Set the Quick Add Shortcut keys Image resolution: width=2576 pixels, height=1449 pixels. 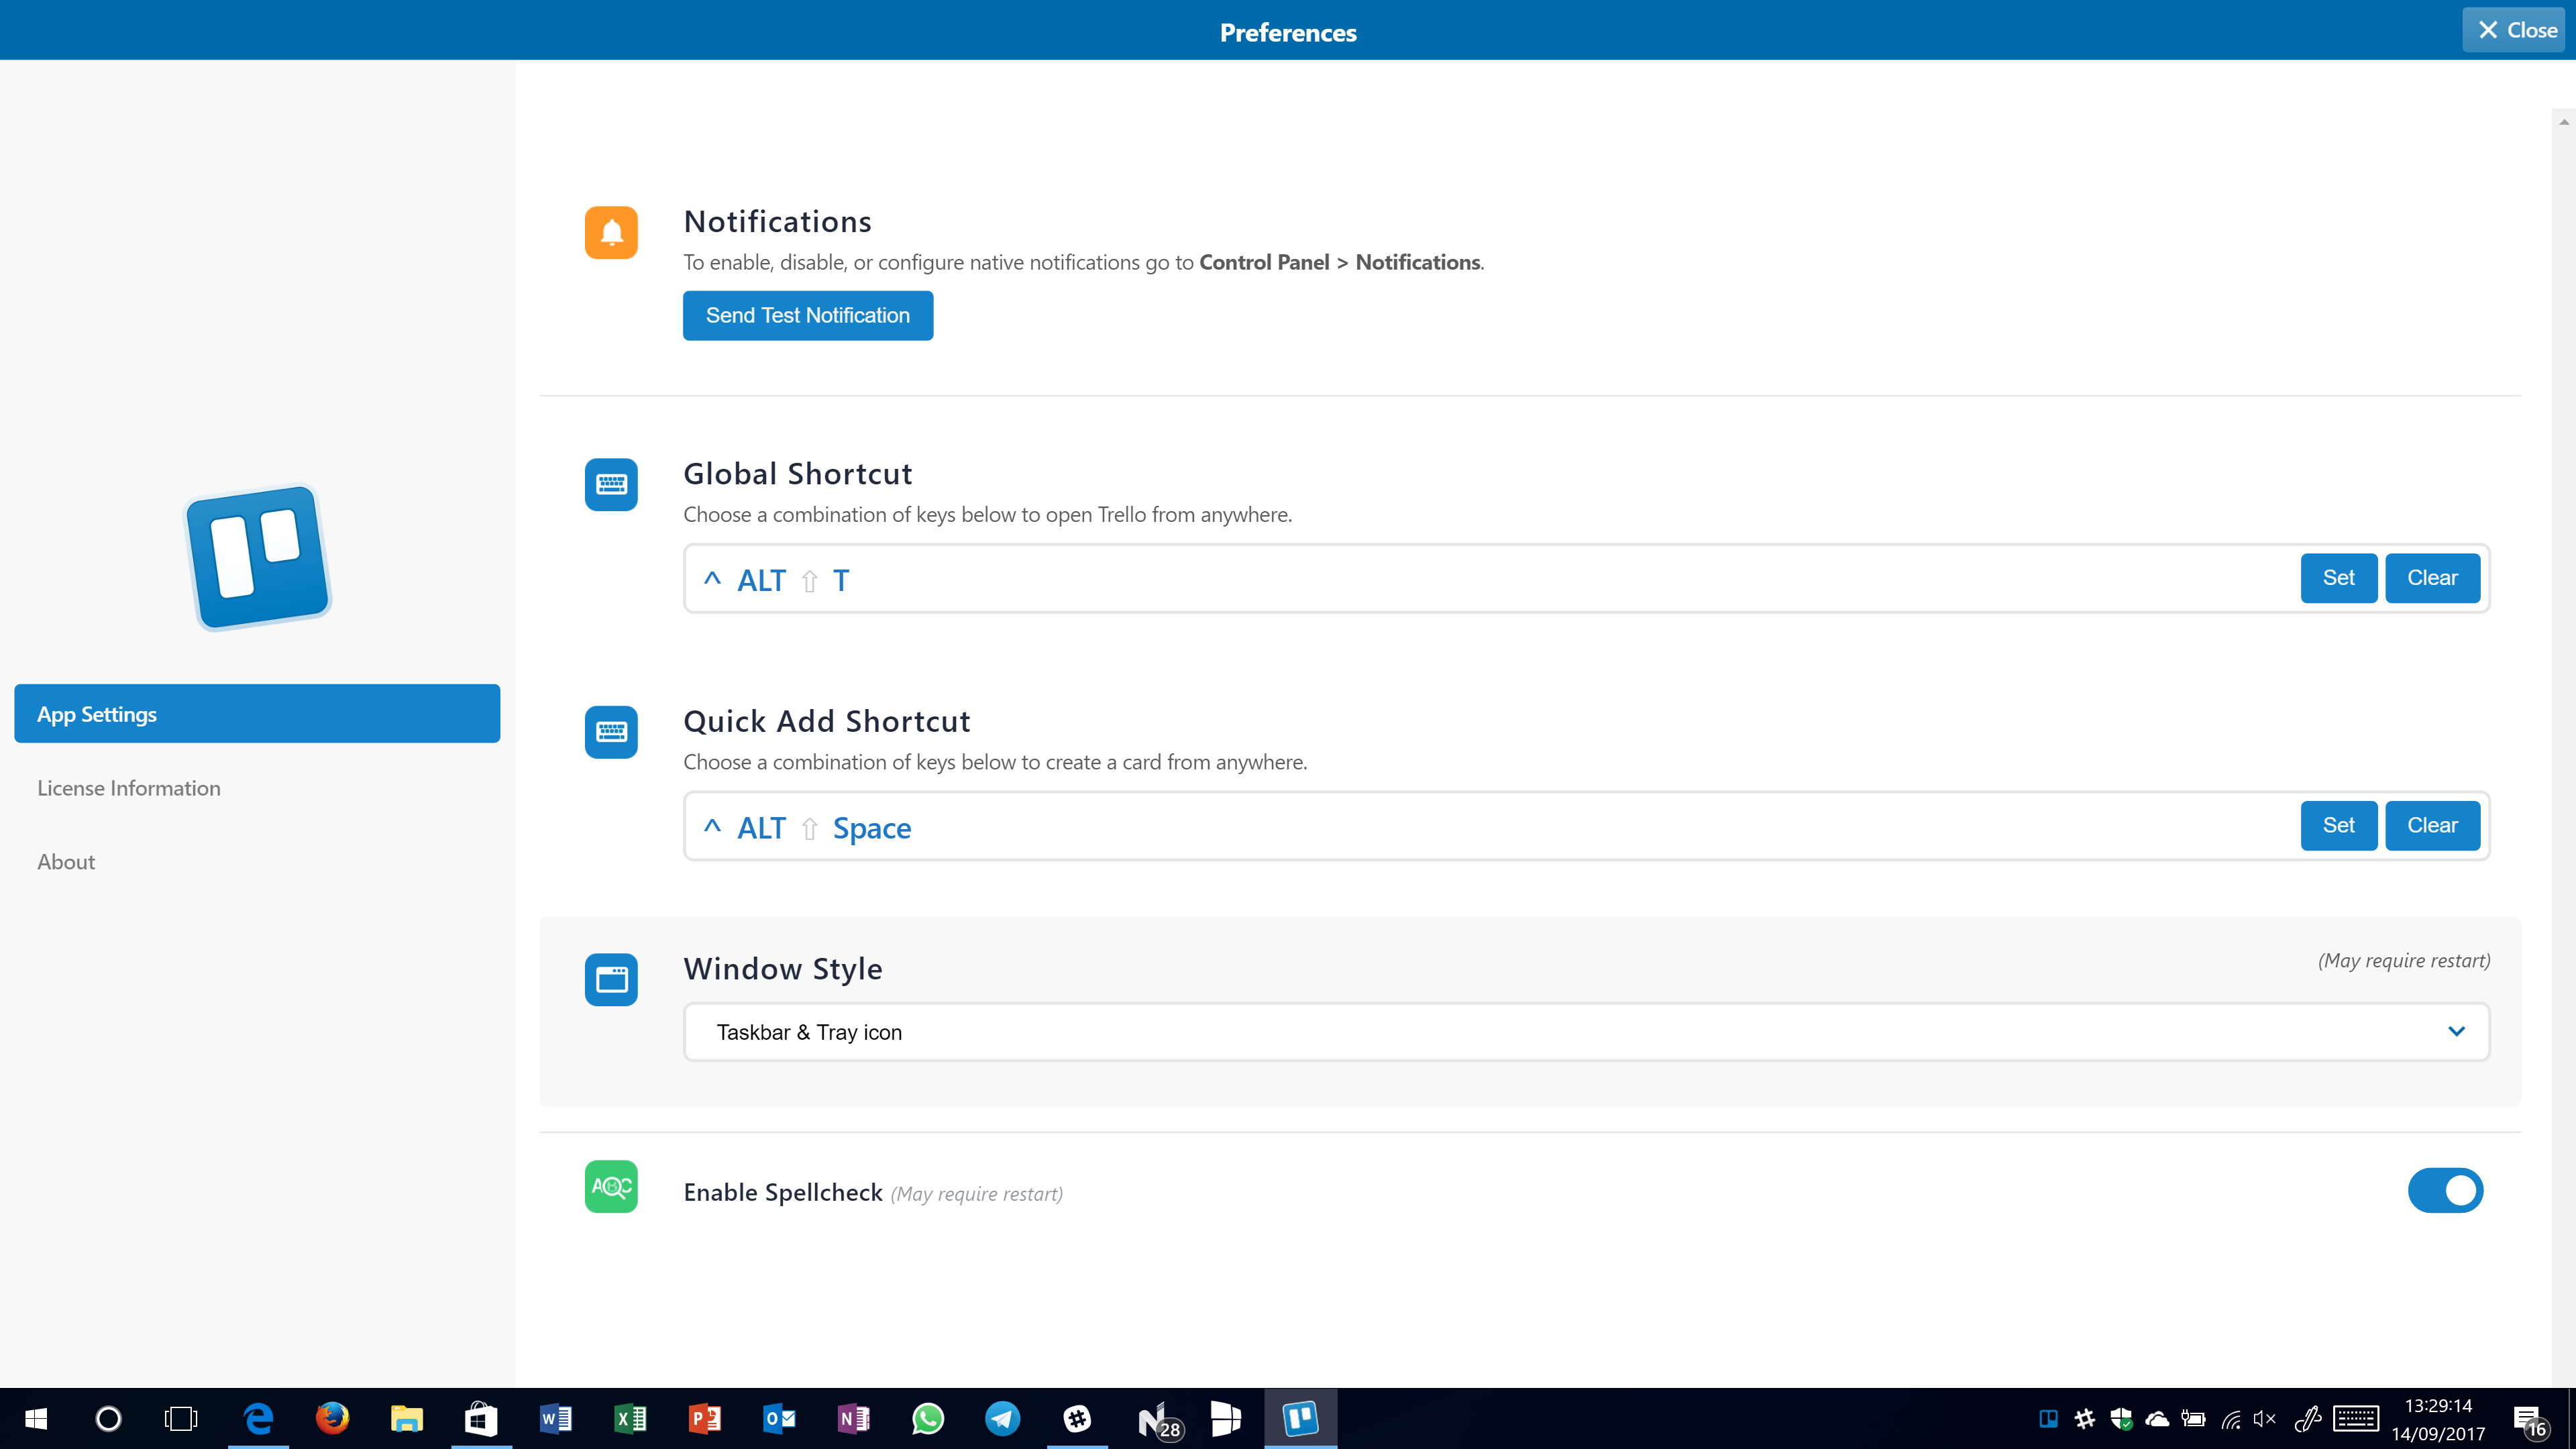2339,826
